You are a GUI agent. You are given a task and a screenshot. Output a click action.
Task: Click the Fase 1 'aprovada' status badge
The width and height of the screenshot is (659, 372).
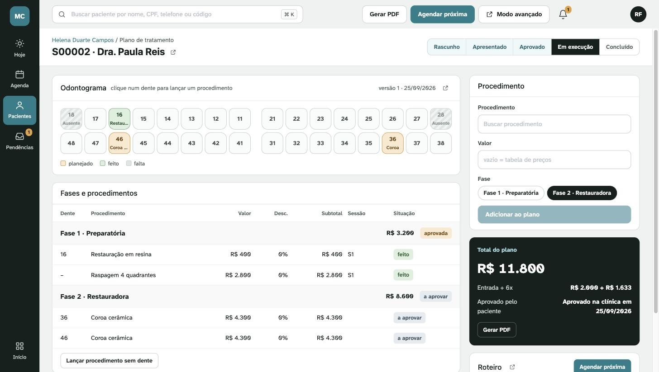(436, 233)
